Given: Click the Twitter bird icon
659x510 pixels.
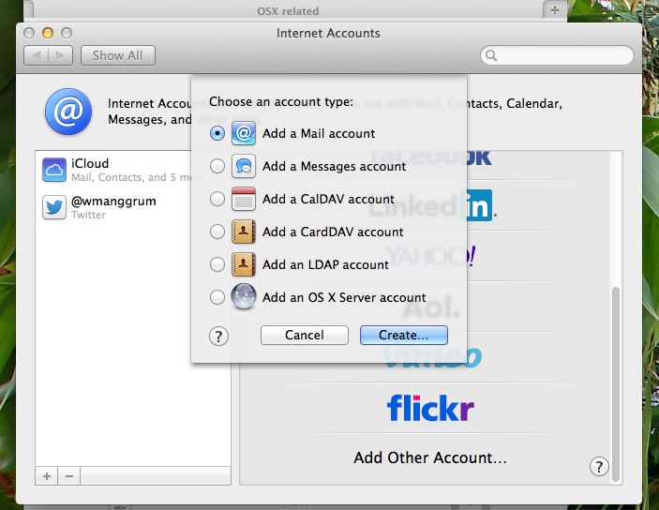Looking at the screenshot, I should (54, 207).
